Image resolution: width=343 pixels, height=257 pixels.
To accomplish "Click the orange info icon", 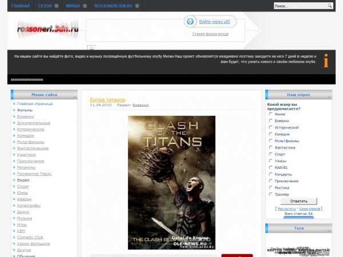I will click(326, 61).
